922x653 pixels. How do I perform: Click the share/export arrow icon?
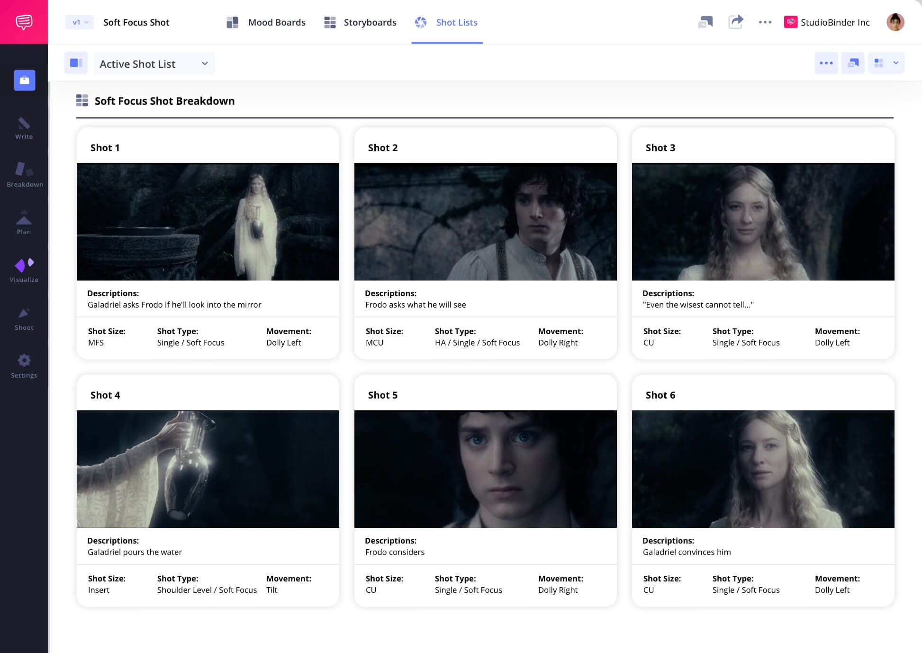click(736, 22)
